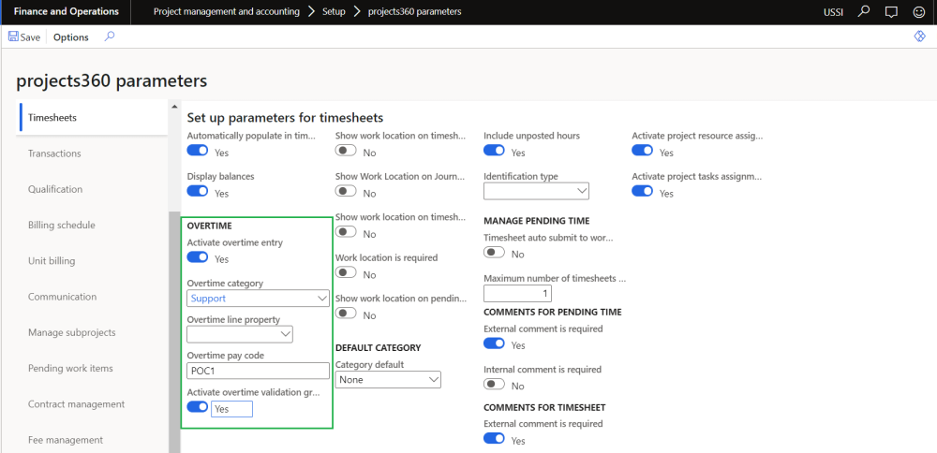
Task: Enable Work location is required toggle
Action: pos(346,273)
